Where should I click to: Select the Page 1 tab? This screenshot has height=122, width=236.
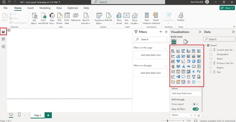pyautogui.click(x=37, y=115)
